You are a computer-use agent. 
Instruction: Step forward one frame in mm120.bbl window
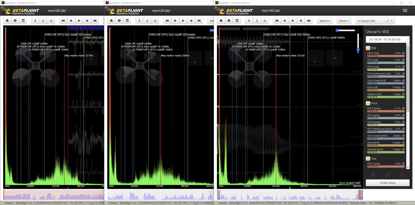tap(191, 21)
